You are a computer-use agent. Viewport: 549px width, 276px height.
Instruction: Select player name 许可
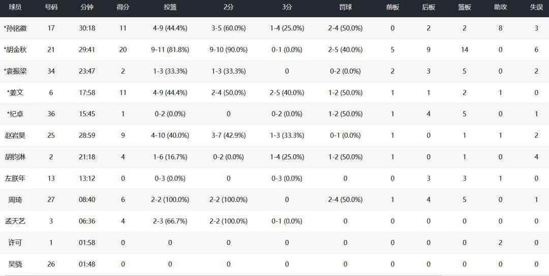pos(15,243)
